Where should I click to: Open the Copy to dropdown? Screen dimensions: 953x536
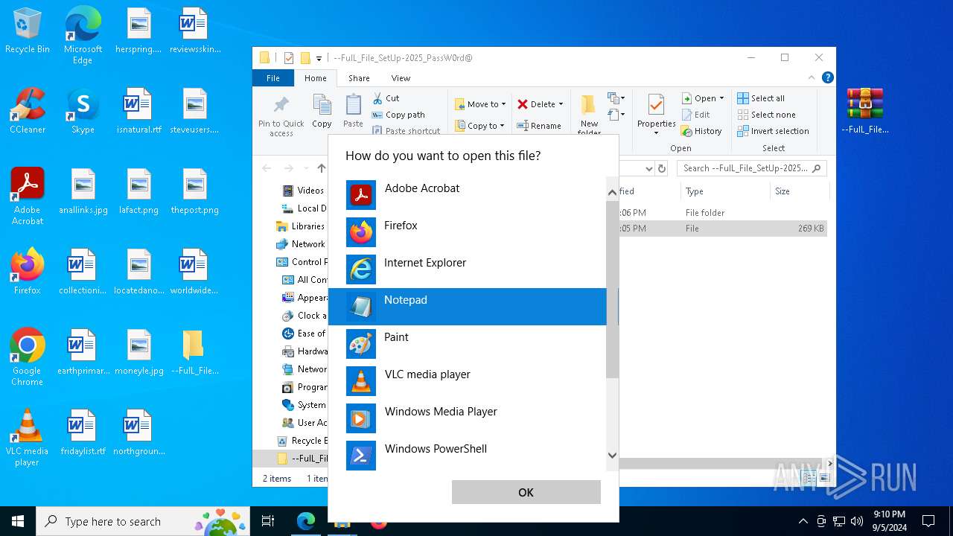(480, 126)
